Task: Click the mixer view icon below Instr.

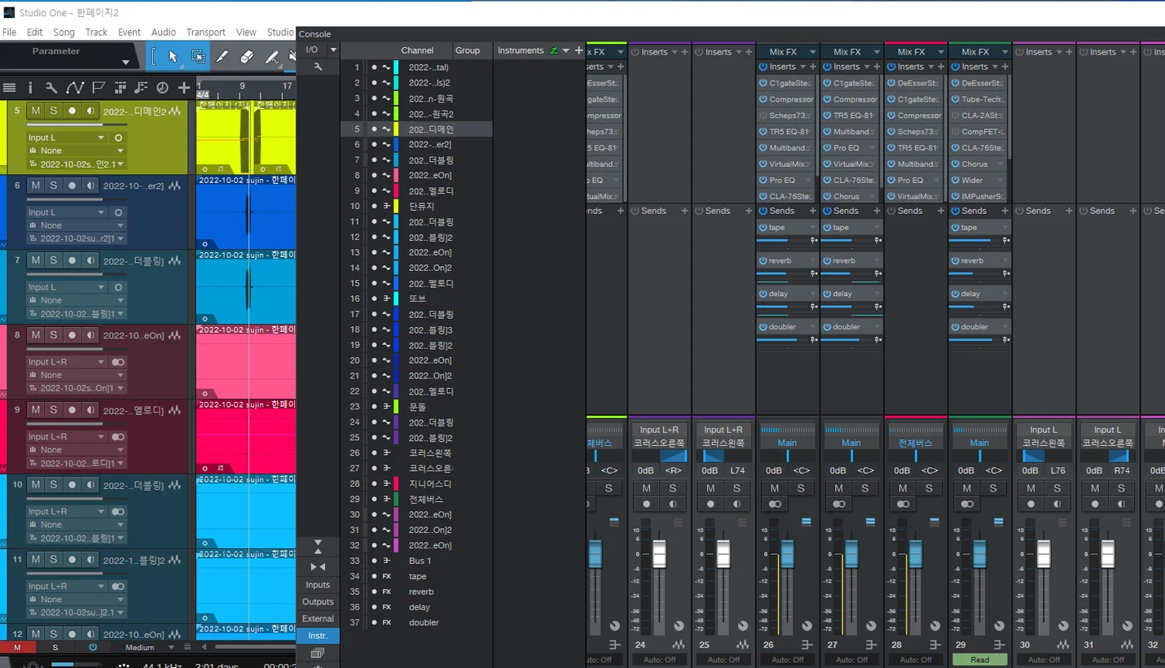Action: click(x=318, y=653)
